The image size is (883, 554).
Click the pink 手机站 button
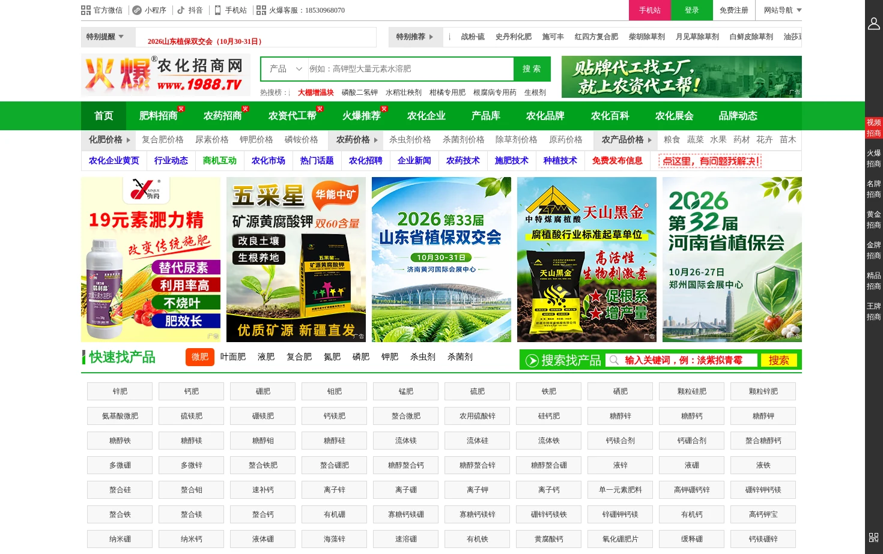tap(650, 10)
